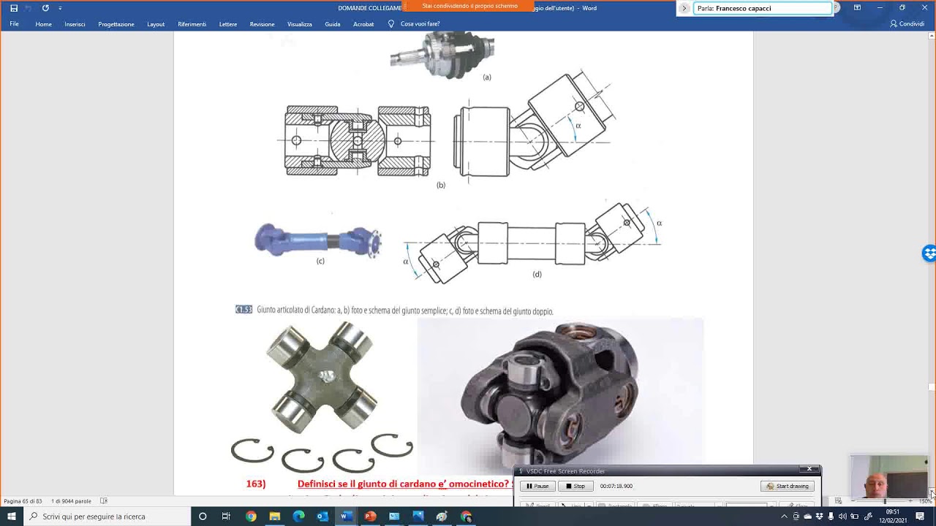Viewport: 936px width, 526px height.
Task: Open Task View on the taskbar
Action: pyautogui.click(x=226, y=517)
